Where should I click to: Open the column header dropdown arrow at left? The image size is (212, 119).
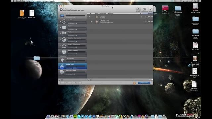[x=90, y=13]
